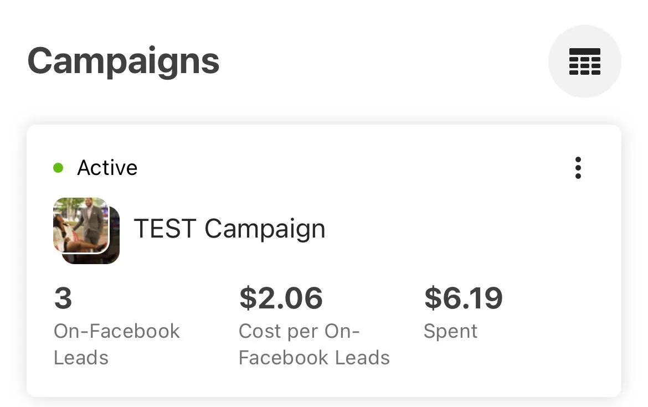648x407 pixels.
Task: Click the Spent metric label
Action: click(x=450, y=331)
